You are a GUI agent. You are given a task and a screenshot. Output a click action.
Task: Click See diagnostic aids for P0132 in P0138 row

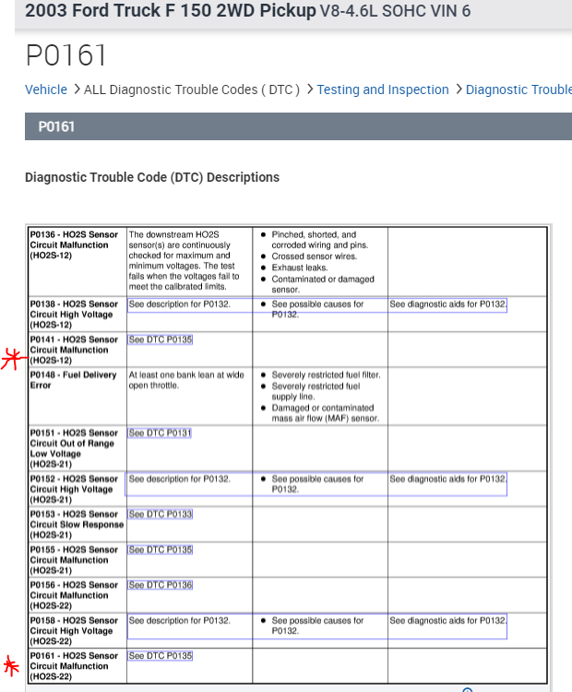coord(448,304)
